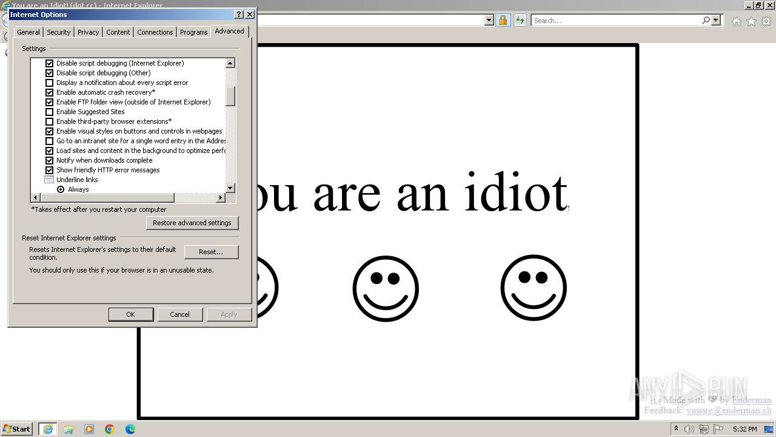This screenshot has width=776, height=437.
Task: Open the media player taskbar icon
Action: click(89, 429)
